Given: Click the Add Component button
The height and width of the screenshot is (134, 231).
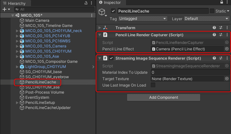Looking at the screenshot, I should coord(164,97).
